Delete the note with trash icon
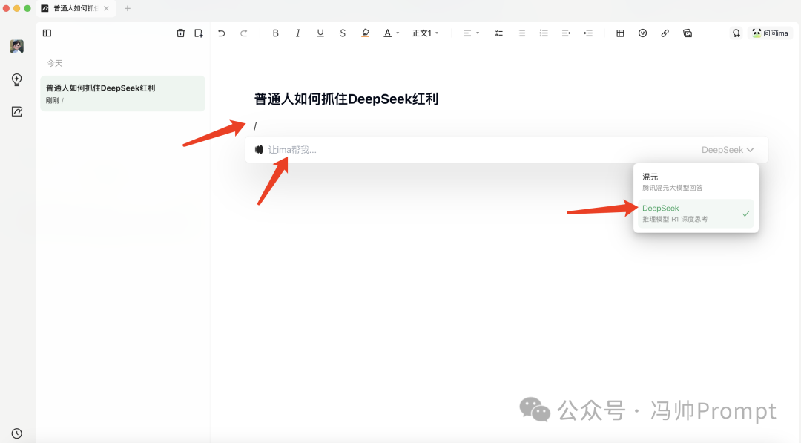Viewport: 801px width, 443px height. [x=180, y=33]
